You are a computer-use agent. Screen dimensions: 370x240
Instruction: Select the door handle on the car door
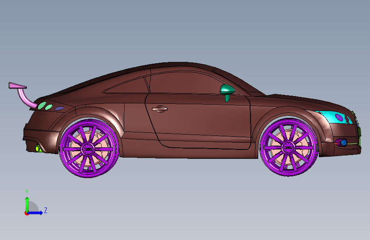click(160, 109)
